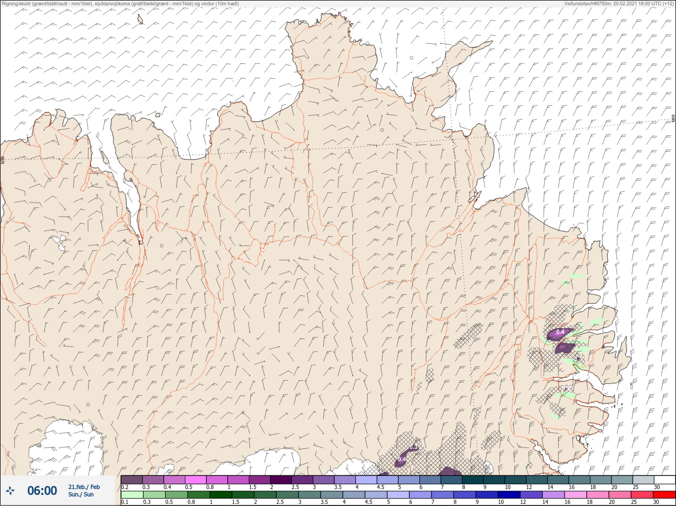This screenshot has width=676, height=506.
Task: Click the 0.3 precipitation label on the south coast
Action: pyautogui.click(x=414, y=447)
